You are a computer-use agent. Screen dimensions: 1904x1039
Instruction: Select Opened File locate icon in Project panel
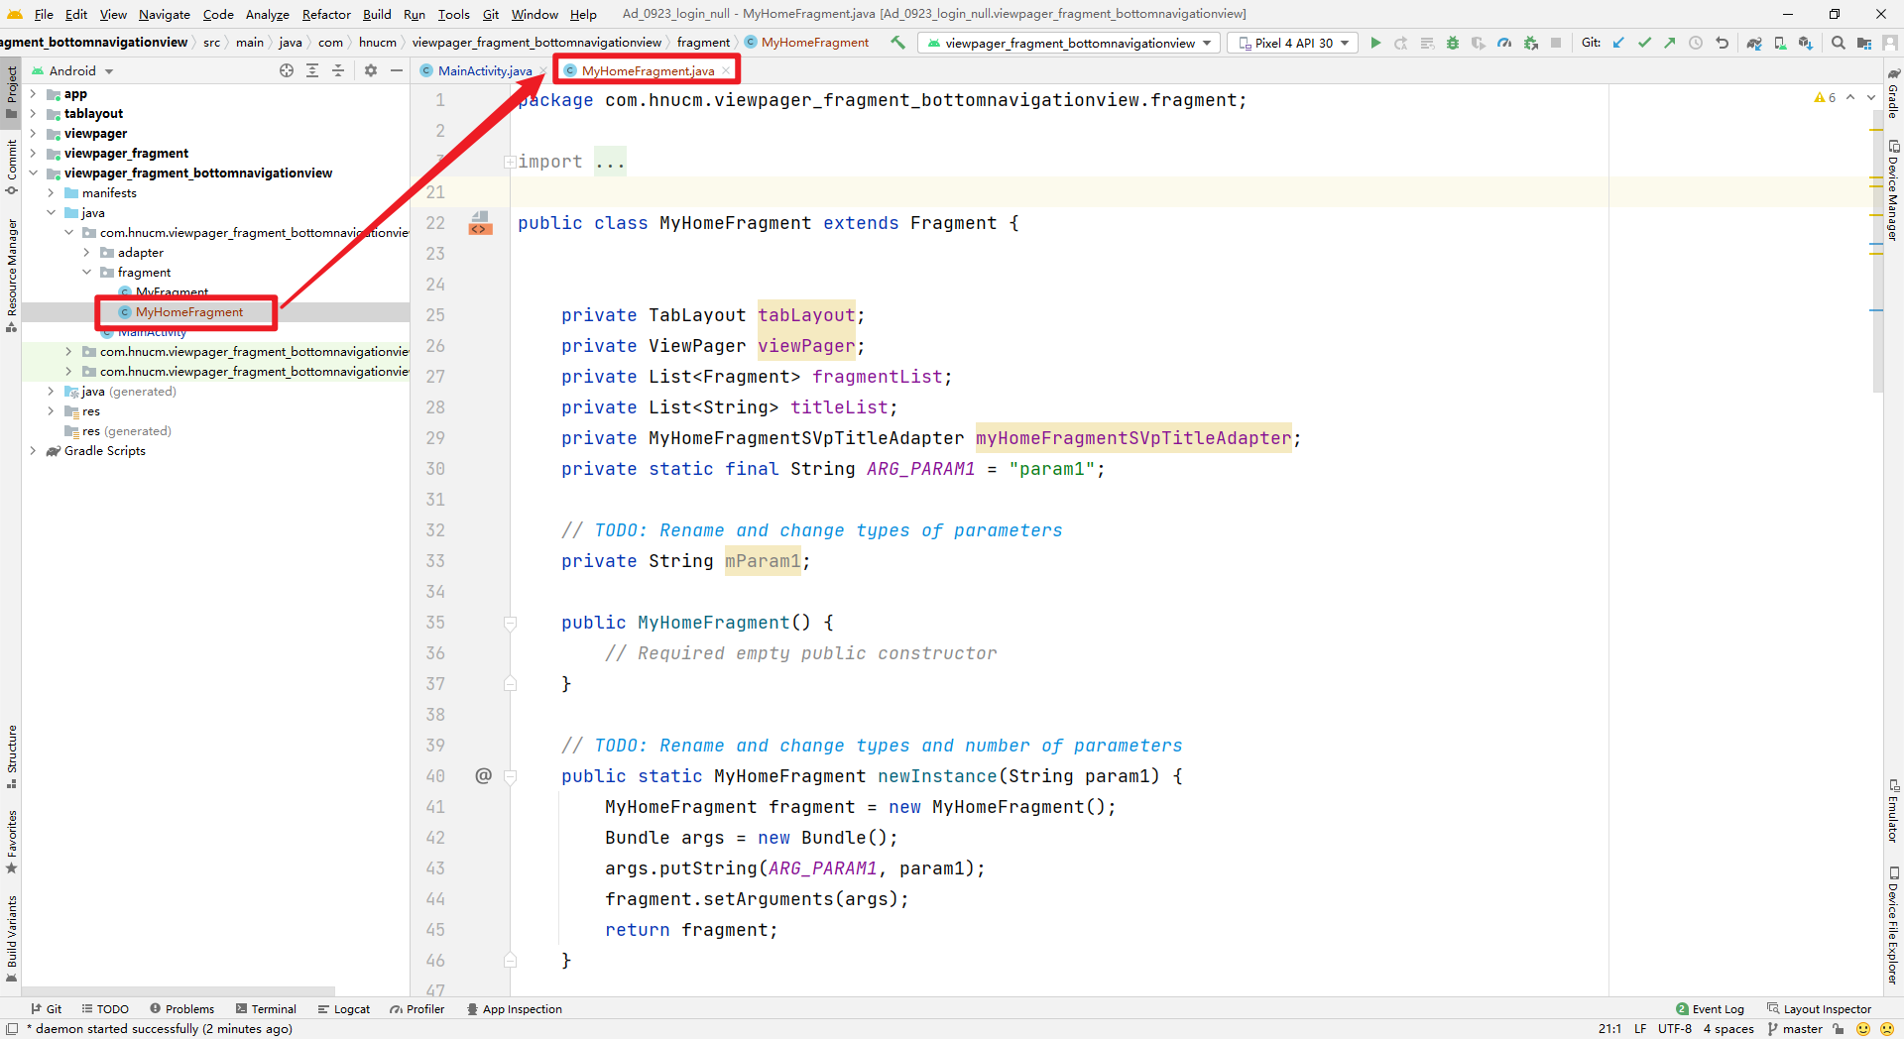(x=287, y=70)
